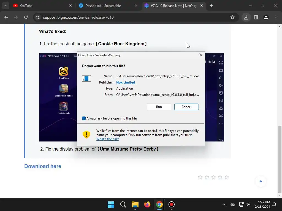Screen dimensions: 282x211
Task: Cancel the Open File security warning
Action: coord(186,107)
